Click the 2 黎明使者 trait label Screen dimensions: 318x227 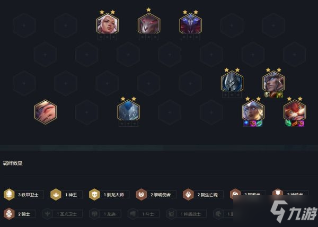[x=161, y=195]
